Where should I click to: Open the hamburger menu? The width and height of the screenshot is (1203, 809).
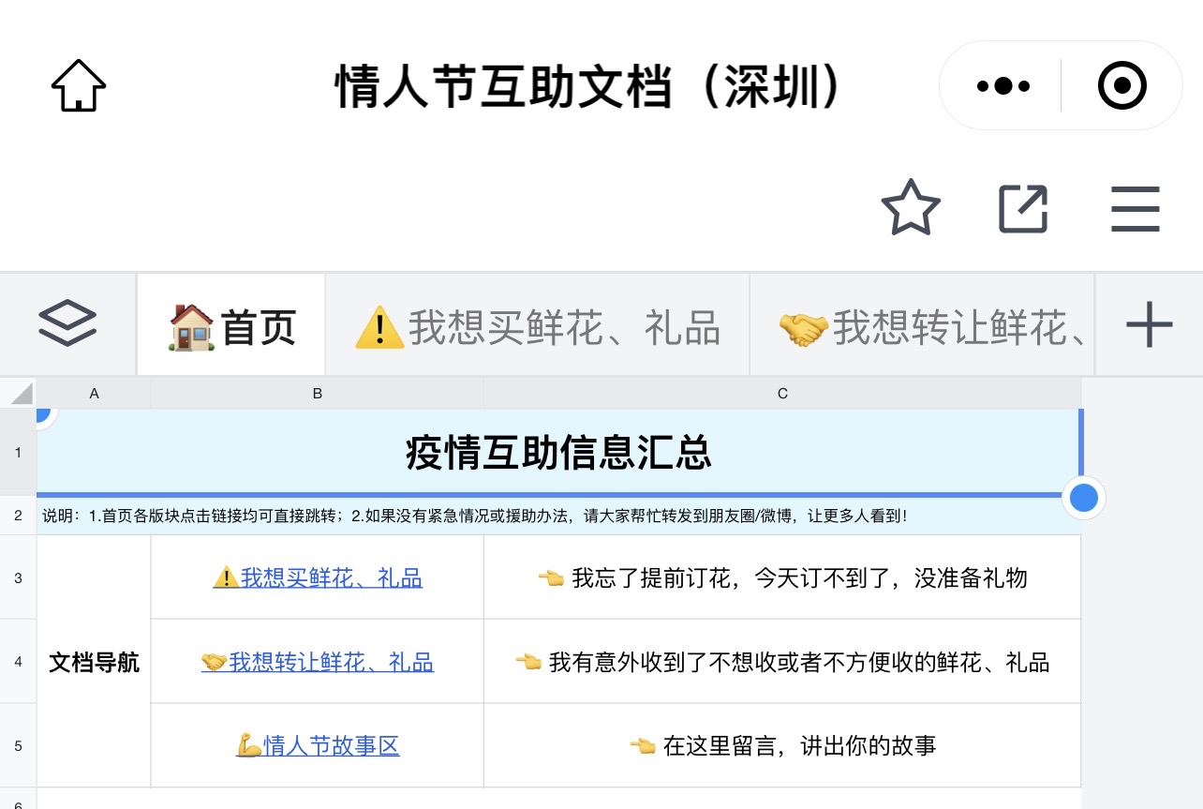1135,208
